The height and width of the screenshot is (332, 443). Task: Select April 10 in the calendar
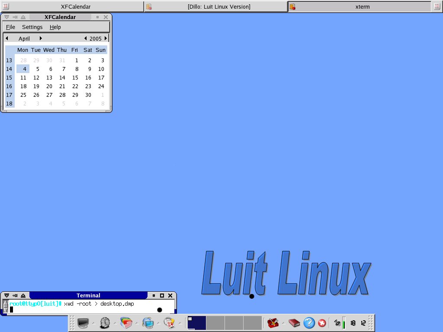(101, 69)
